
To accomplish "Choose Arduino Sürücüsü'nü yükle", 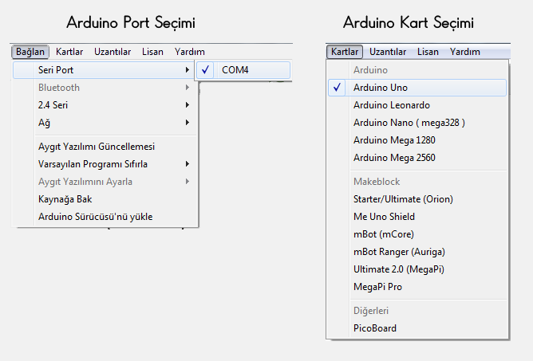I will [x=104, y=217].
